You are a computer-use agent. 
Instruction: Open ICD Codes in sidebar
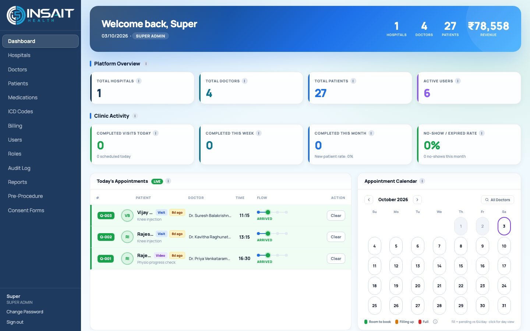[x=40, y=111]
